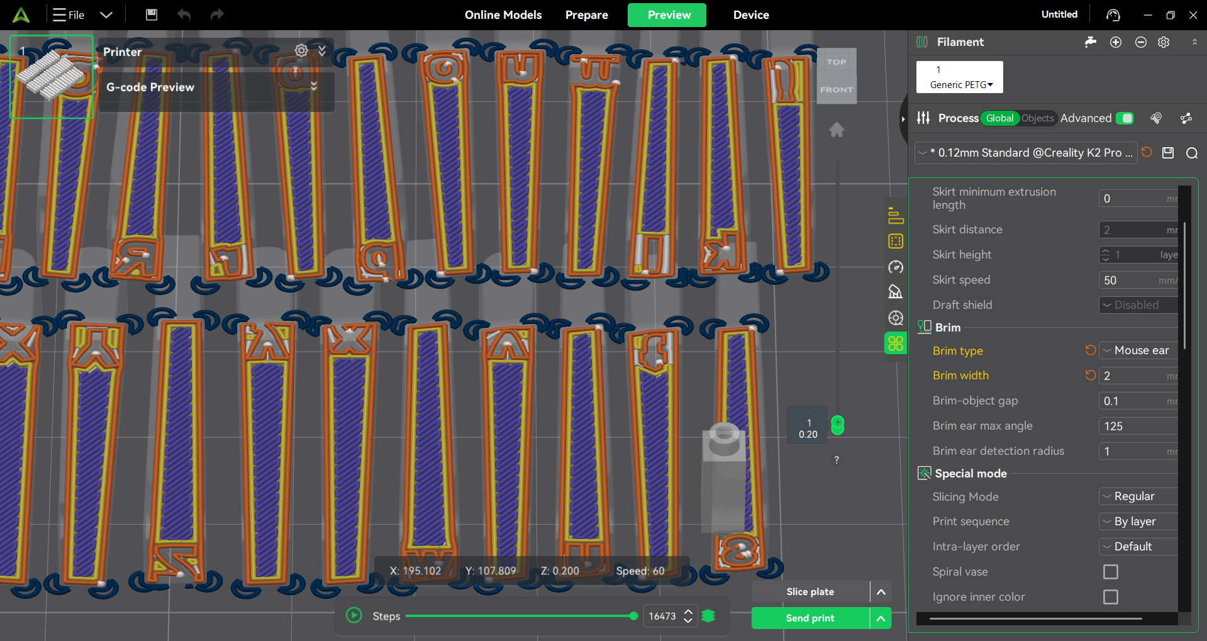Image resolution: width=1207 pixels, height=641 pixels.
Task: Click the home view icon in the viewport
Action: (837, 130)
